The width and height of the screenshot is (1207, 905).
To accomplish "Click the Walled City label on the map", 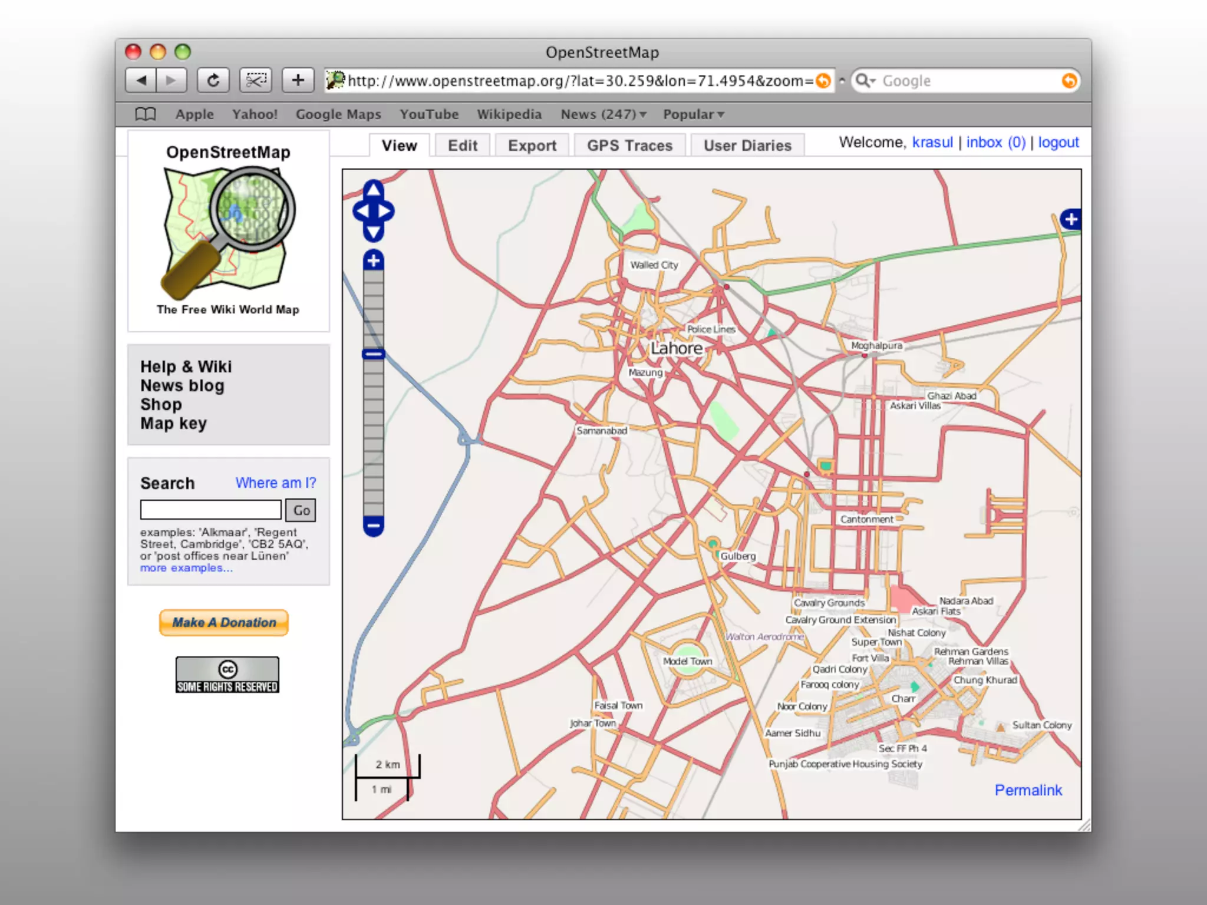I will point(654,265).
